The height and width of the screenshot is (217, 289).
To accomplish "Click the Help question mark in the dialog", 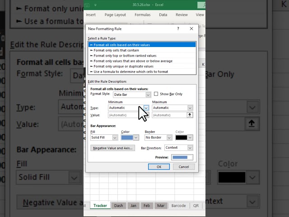I will click(178, 28).
